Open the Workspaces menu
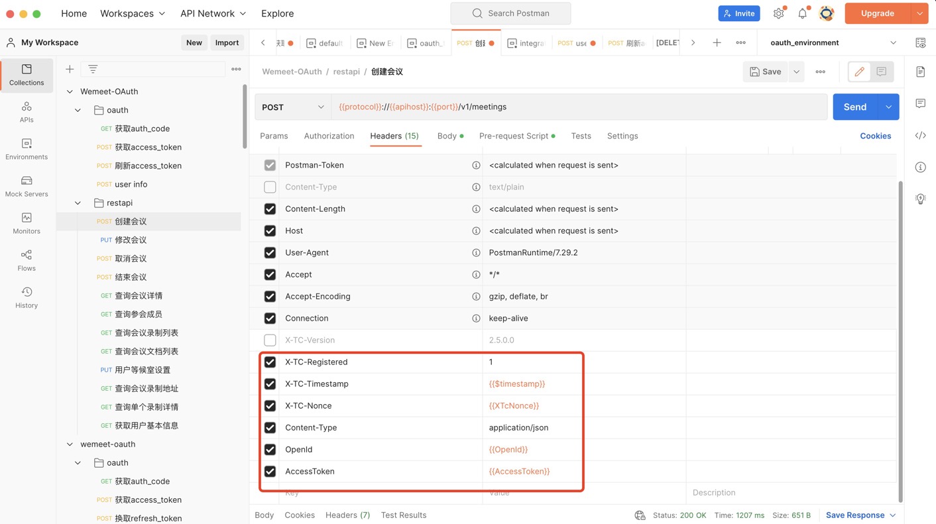Screen dimensions: 936x524 point(133,13)
